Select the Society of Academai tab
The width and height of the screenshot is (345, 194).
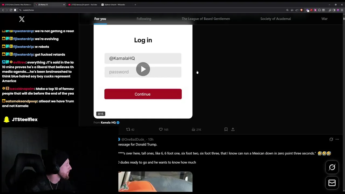275,19
